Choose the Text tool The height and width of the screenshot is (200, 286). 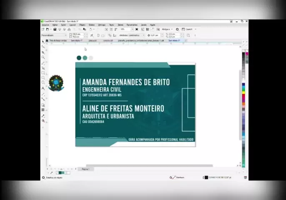pyautogui.click(x=43, y=88)
